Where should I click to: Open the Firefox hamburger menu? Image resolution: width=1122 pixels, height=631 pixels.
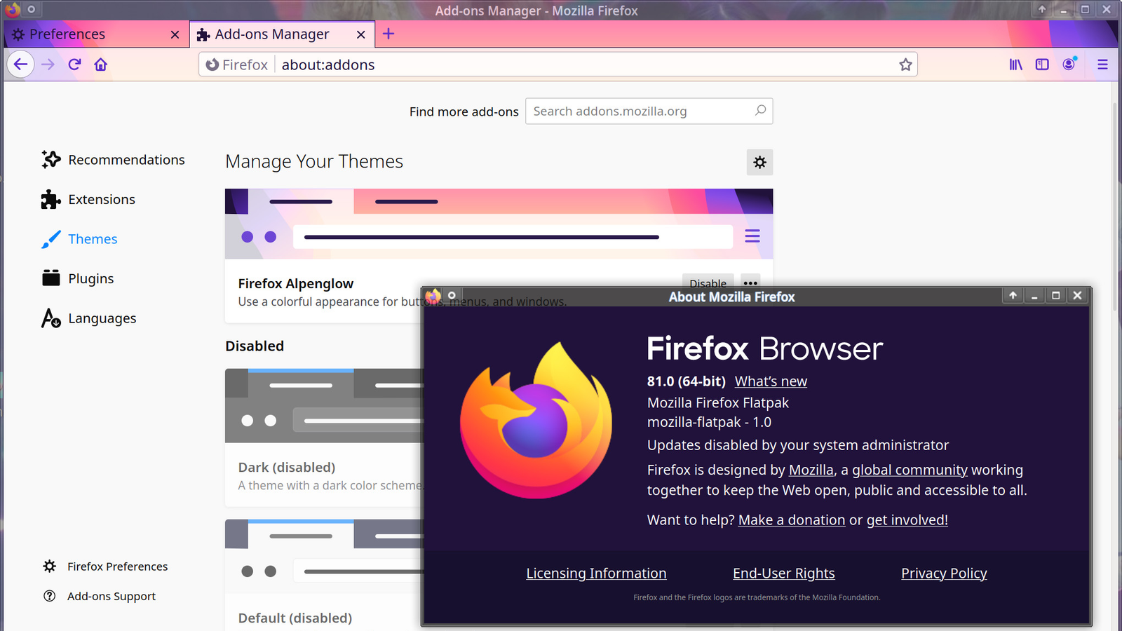1102,65
